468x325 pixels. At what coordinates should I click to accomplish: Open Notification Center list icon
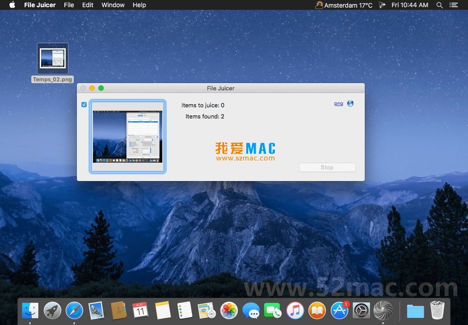pyautogui.click(x=454, y=5)
